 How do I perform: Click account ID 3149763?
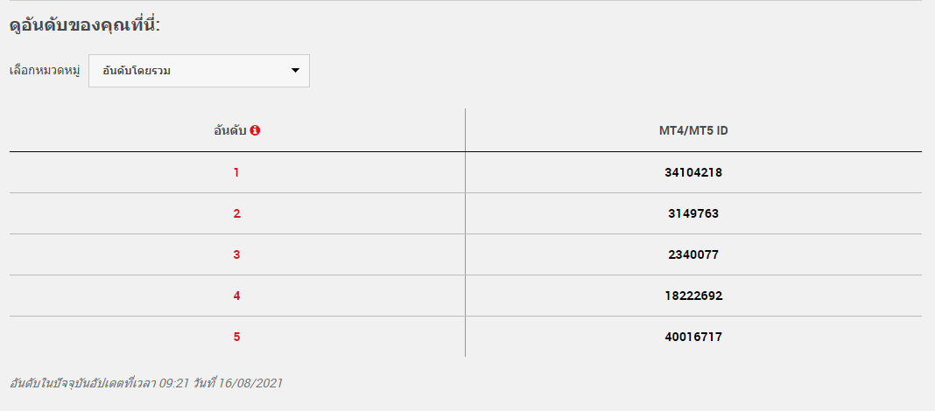pyautogui.click(x=693, y=214)
